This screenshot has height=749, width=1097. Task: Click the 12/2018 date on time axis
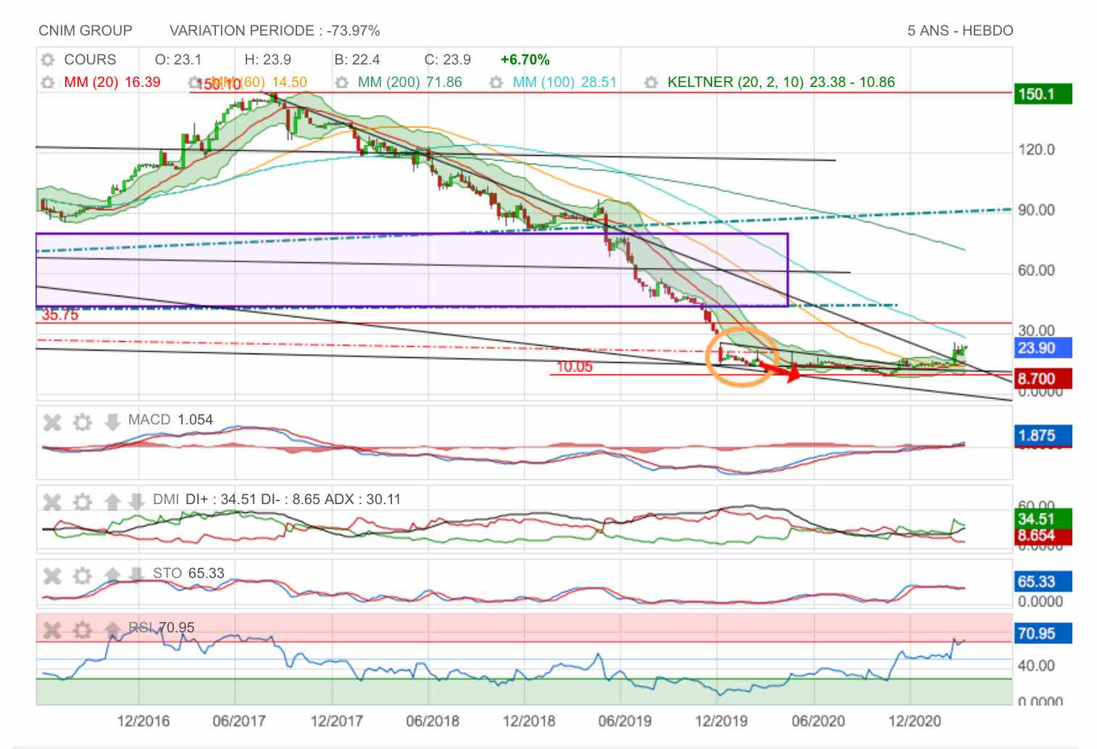(529, 721)
